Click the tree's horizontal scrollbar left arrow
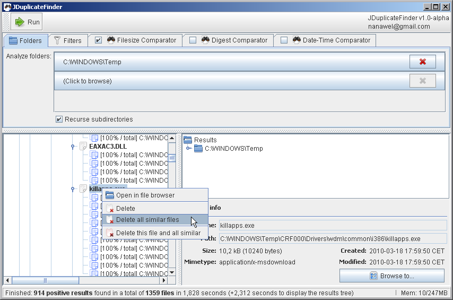The image size is (453, 300). coord(7,280)
